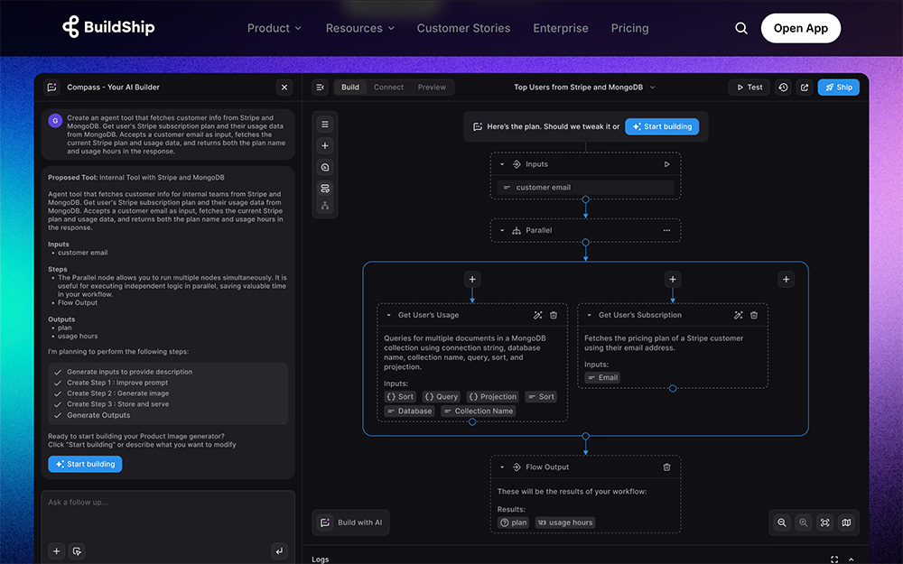The image size is (903, 564).
Task: Expand the Logs panel chevron
Action: pos(852,559)
